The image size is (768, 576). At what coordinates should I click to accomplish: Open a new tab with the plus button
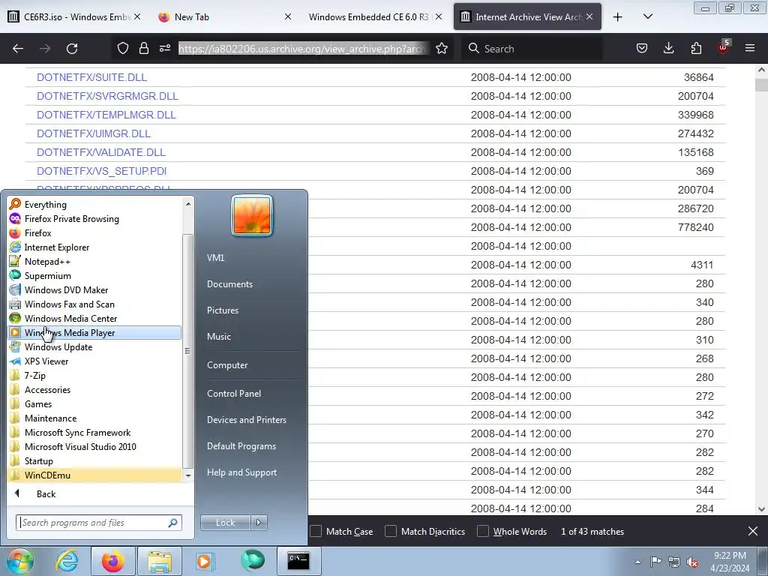[618, 17]
